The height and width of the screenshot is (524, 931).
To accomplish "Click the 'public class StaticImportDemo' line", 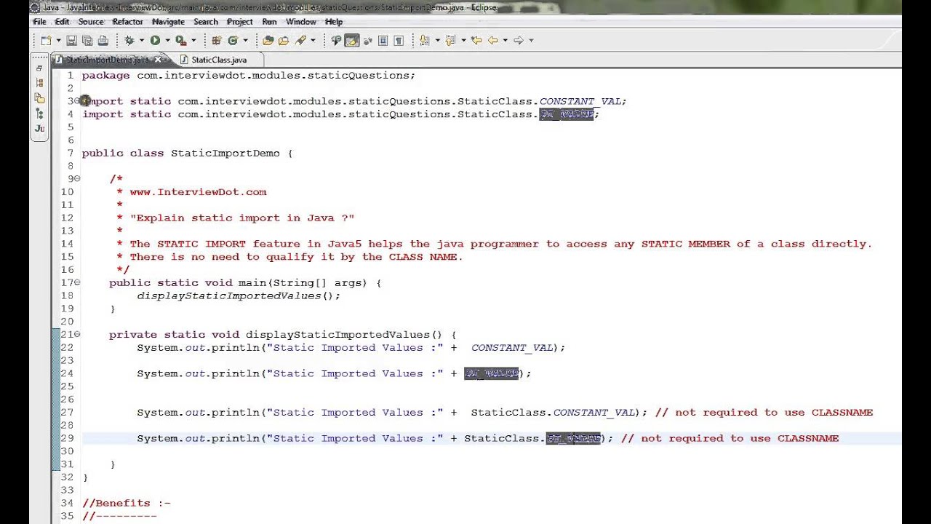I will [x=187, y=153].
